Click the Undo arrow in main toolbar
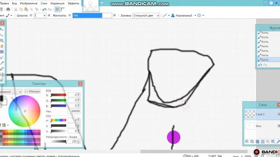 [x=44, y=9]
